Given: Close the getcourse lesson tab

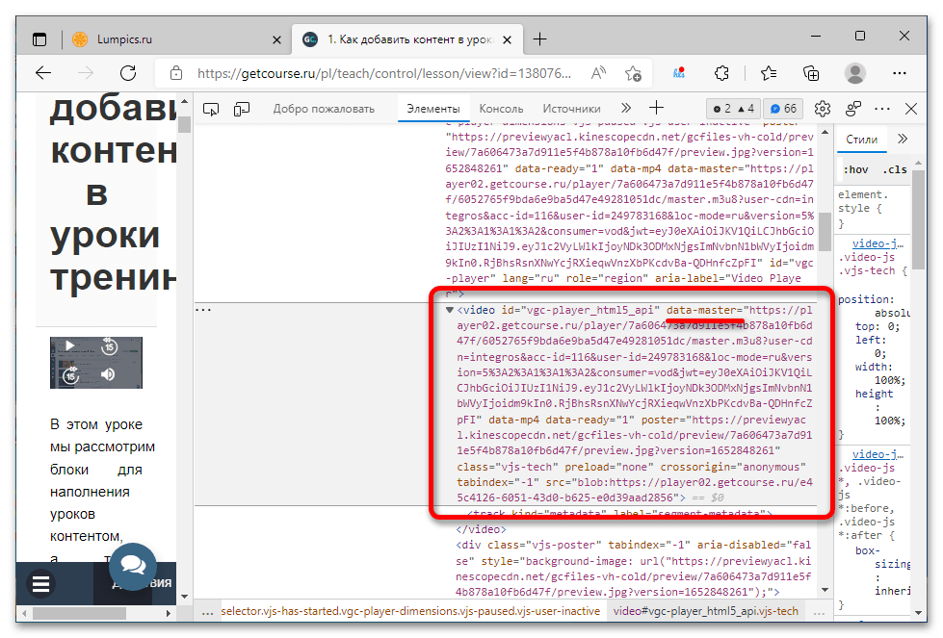Looking at the screenshot, I should click(507, 39).
